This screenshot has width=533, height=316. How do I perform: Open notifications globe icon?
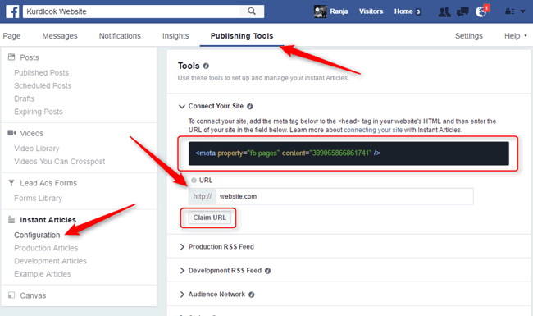481,12
